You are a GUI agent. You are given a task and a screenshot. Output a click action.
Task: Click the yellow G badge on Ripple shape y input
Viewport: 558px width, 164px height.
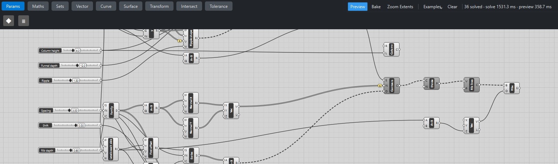pos(179,41)
